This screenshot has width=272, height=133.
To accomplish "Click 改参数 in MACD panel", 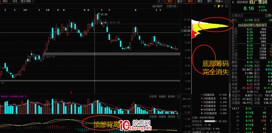I will click(153, 117).
